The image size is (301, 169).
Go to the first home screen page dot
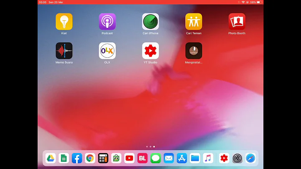(x=147, y=147)
